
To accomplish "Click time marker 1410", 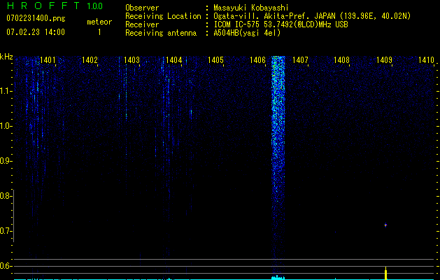I will pyautogui.click(x=426, y=60).
